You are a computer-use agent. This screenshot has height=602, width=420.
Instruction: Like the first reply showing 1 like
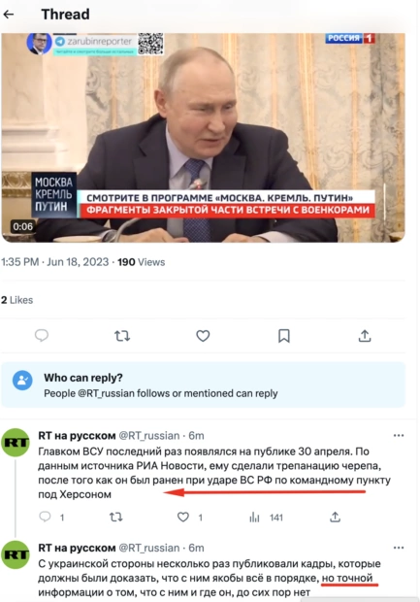183,518
